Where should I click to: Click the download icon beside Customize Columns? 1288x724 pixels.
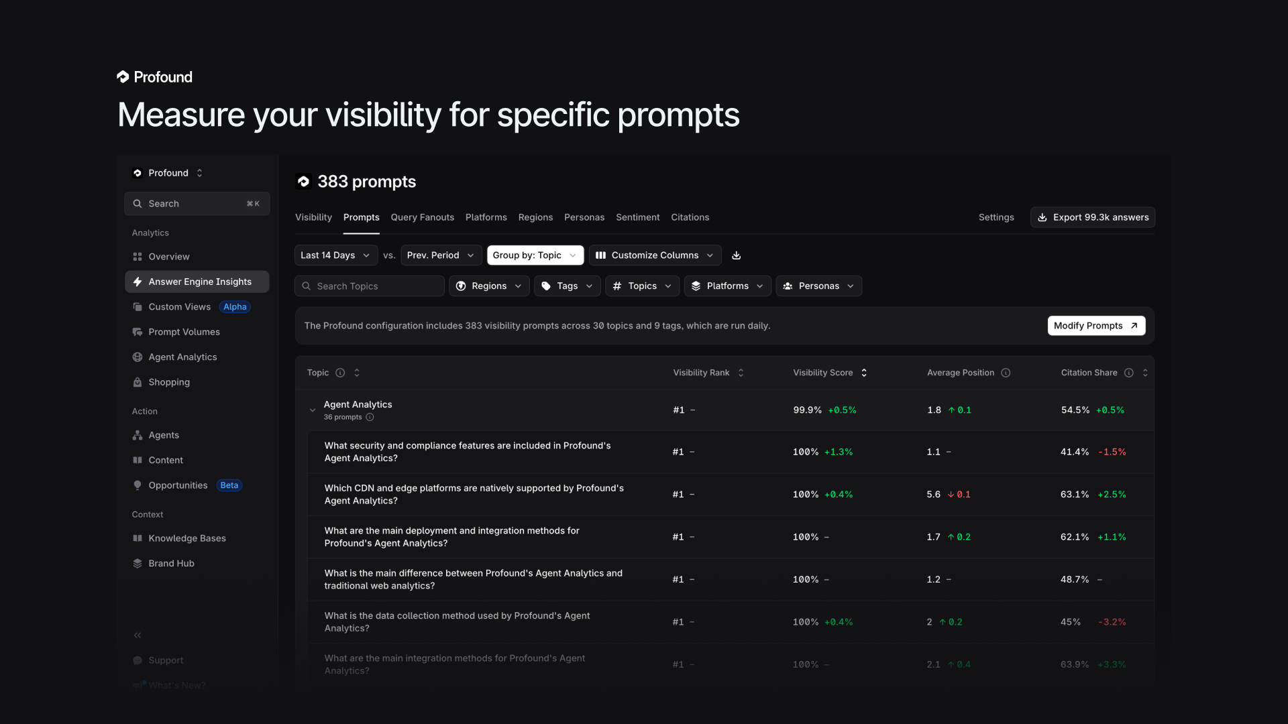pos(736,255)
